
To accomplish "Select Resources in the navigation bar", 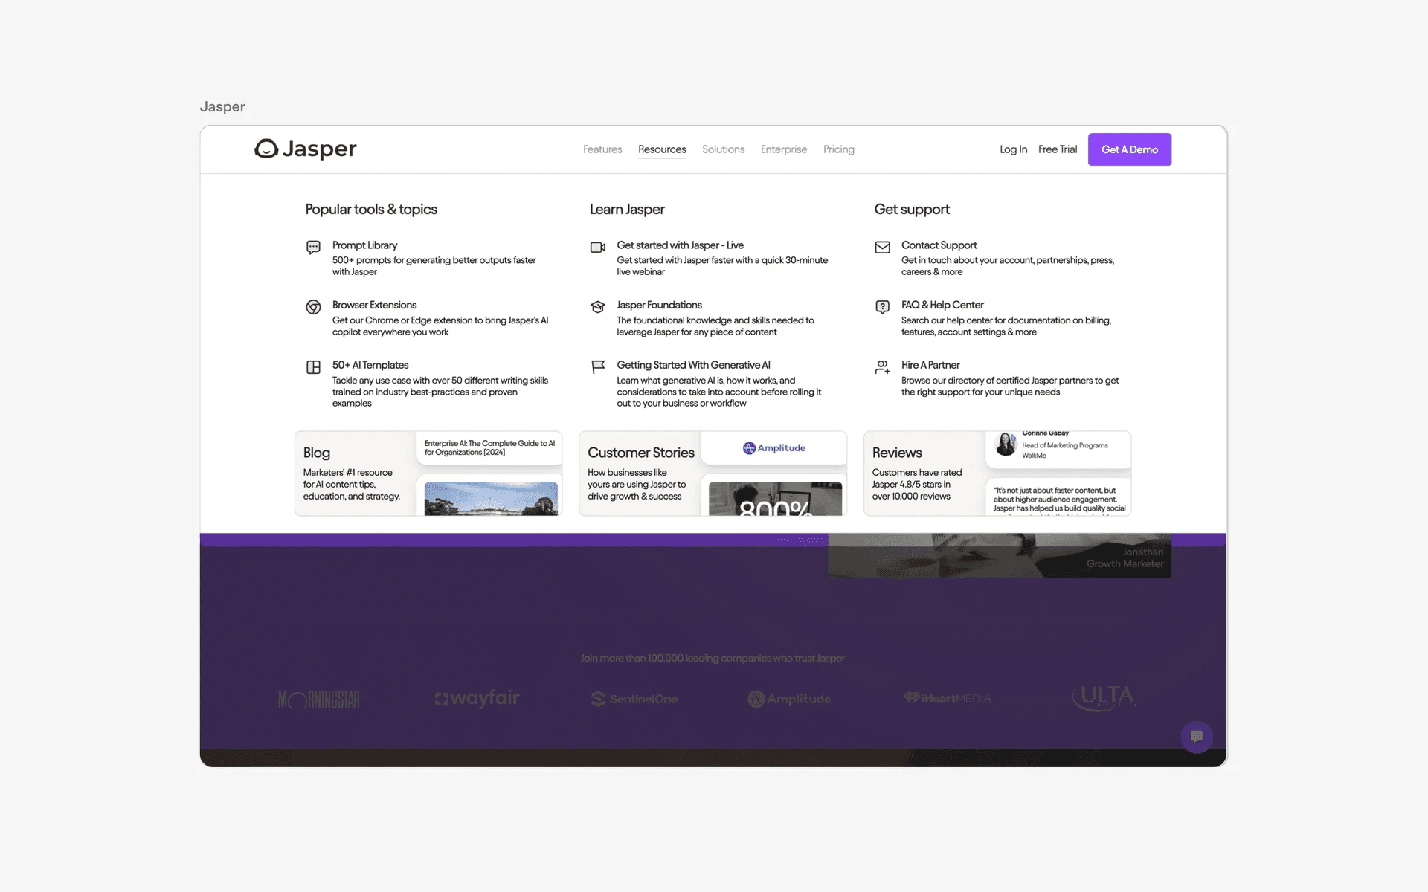I will (x=662, y=149).
